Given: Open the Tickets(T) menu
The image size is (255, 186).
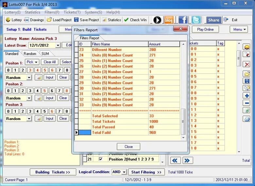Looking at the screenshot, I should point(72,12).
